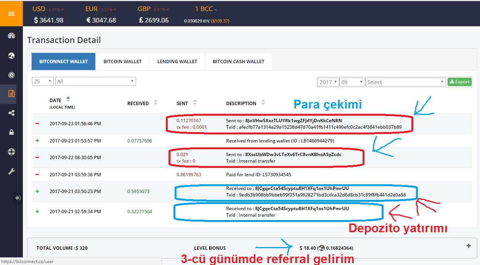
Task: Click Txid afecfb77a1314a29a15238d47d70a41fb1411c490efc0c2ac4f3641ebb037b89
Action: [x=320, y=127]
